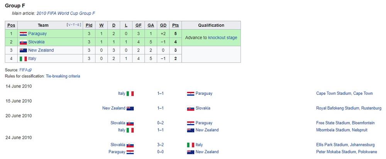Click E edit-template link in table header
This screenshot has height=159, width=386.
(79, 25)
